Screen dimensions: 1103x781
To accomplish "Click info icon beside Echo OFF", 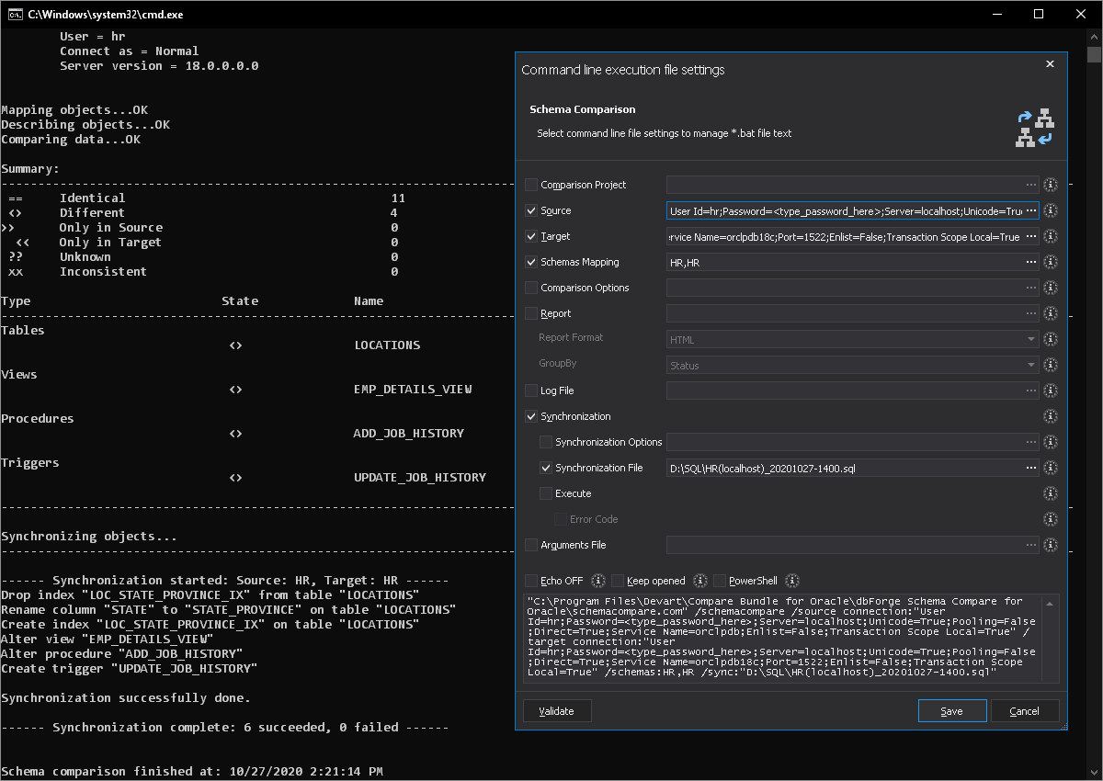I will point(598,581).
